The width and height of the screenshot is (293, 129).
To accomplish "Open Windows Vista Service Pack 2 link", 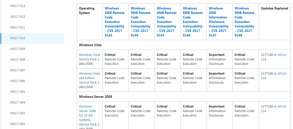I will pos(89,57).
